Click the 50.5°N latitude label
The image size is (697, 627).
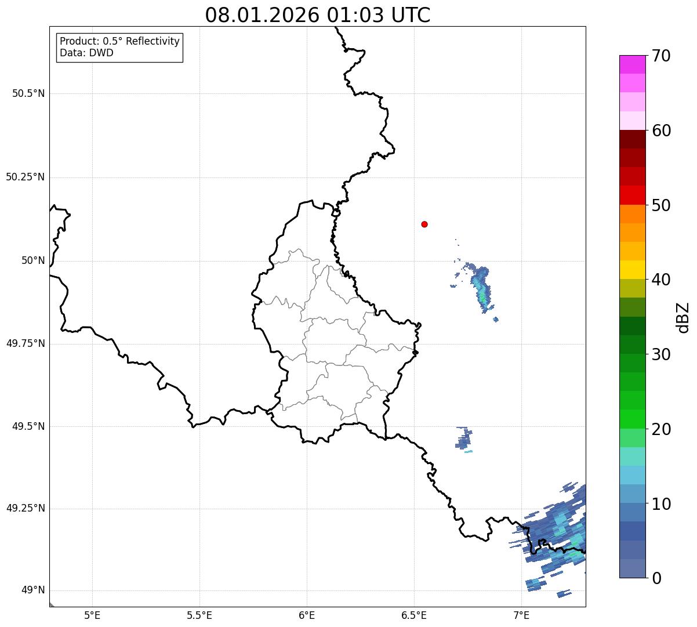click(x=28, y=93)
